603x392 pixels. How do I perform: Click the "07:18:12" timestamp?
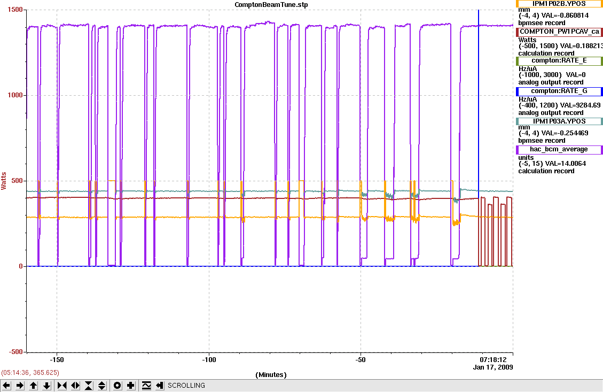point(494,360)
